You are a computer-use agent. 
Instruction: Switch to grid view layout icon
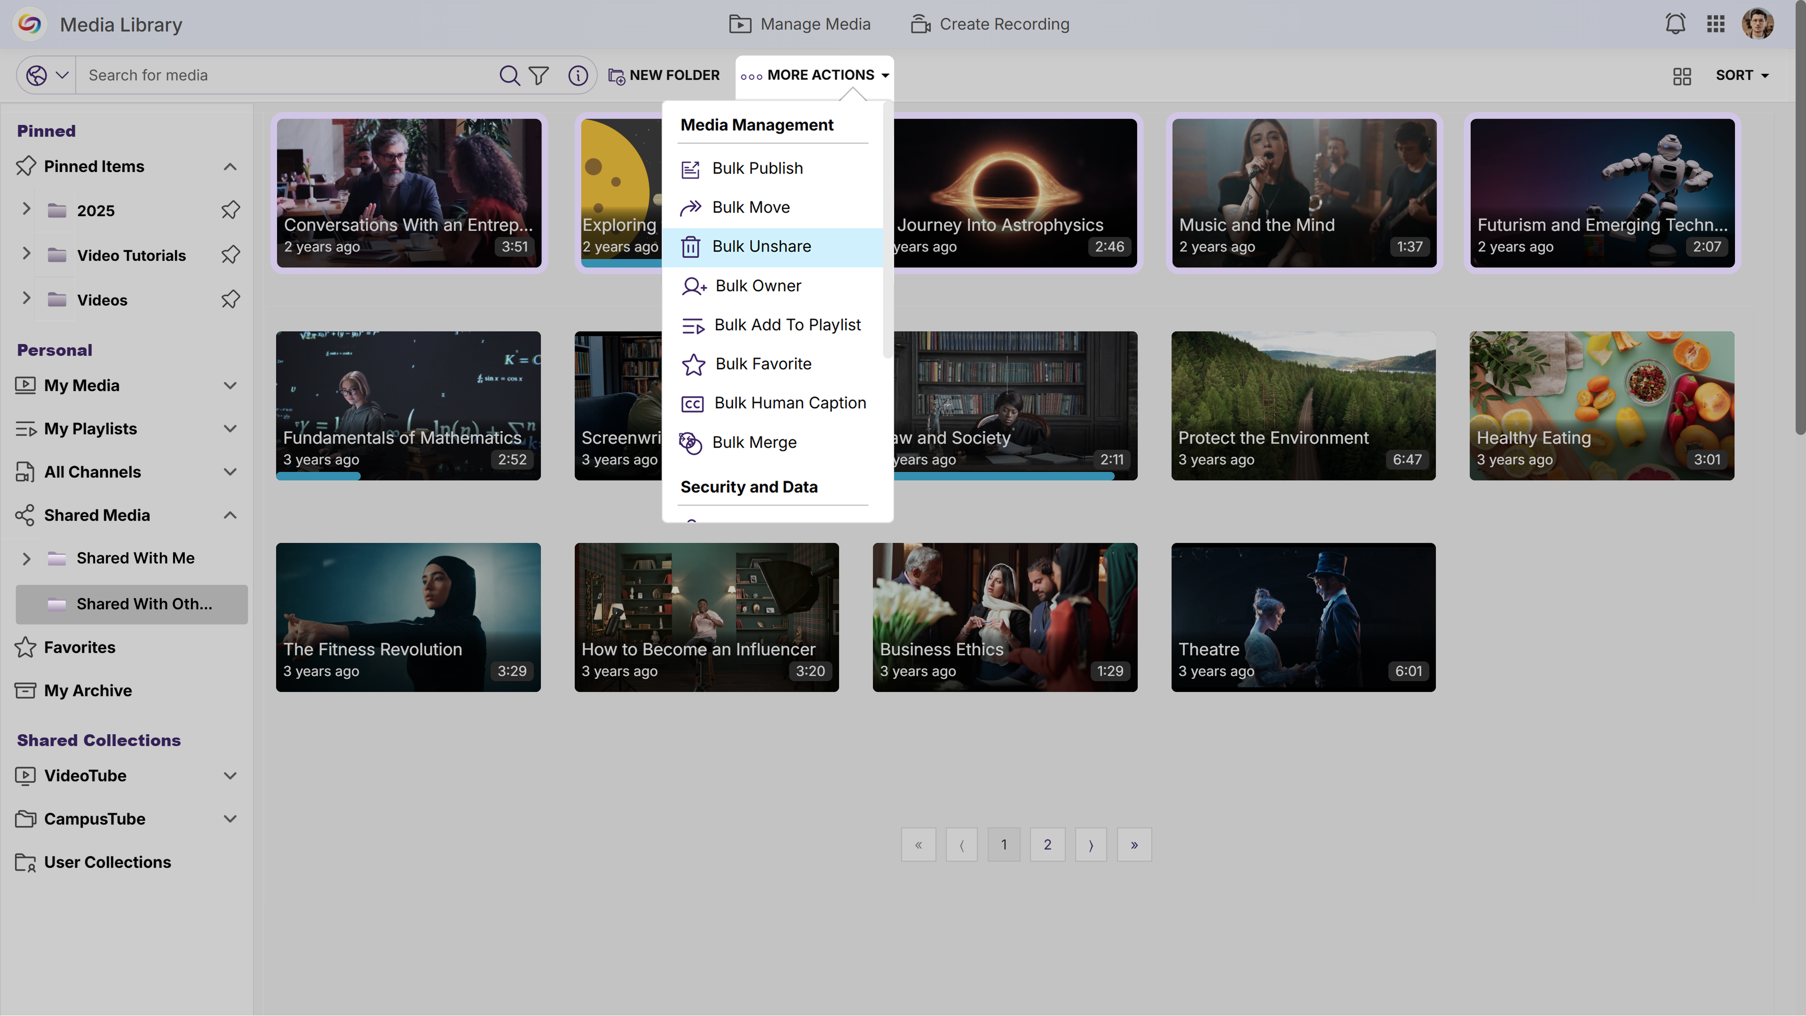(1682, 76)
